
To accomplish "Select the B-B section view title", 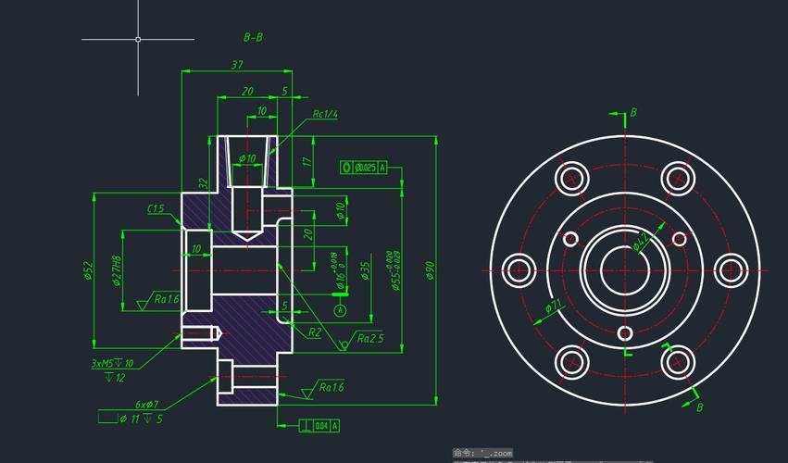I will click(x=253, y=37).
